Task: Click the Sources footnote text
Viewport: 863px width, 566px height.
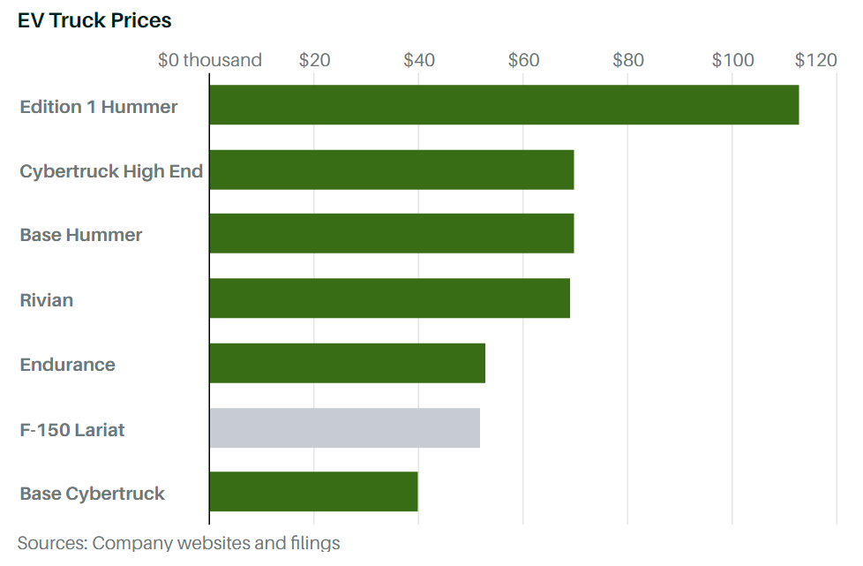Action: pos(178,542)
